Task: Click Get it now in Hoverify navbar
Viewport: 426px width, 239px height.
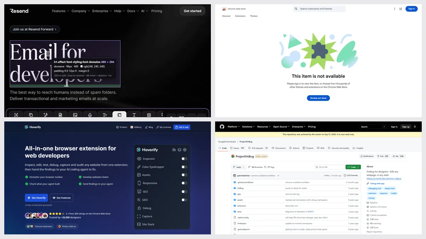Action: tap(182, 127)
